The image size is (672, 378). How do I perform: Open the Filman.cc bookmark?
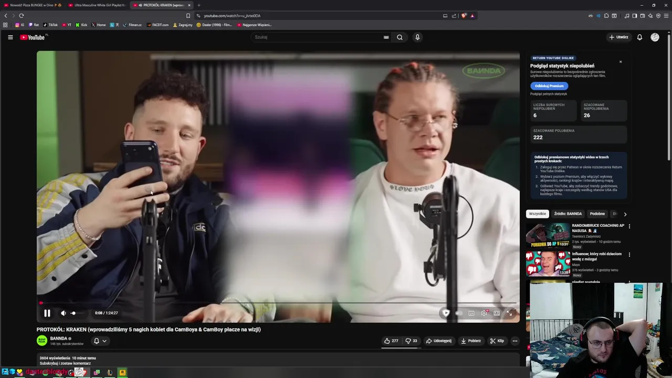(x=132, y=25)
